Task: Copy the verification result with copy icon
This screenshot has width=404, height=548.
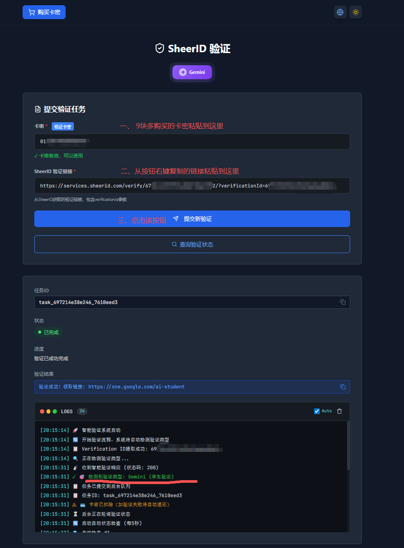Action: pyautogui.click(x=343, y=387)
